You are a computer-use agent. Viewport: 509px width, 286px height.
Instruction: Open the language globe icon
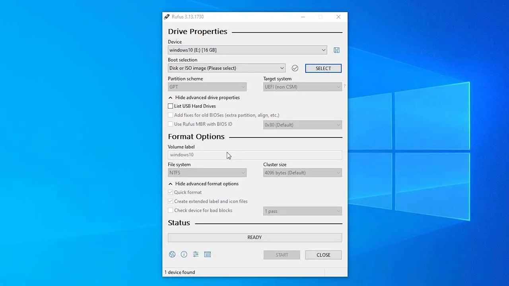point(172,254)
